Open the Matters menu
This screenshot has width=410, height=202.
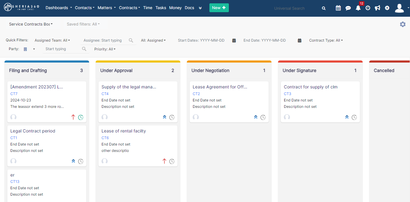107,8
